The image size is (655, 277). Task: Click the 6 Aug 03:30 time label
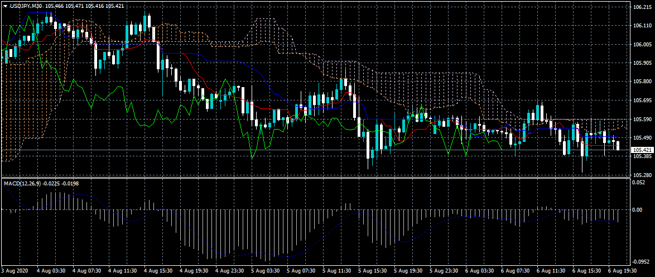click(x=480, y=271)
